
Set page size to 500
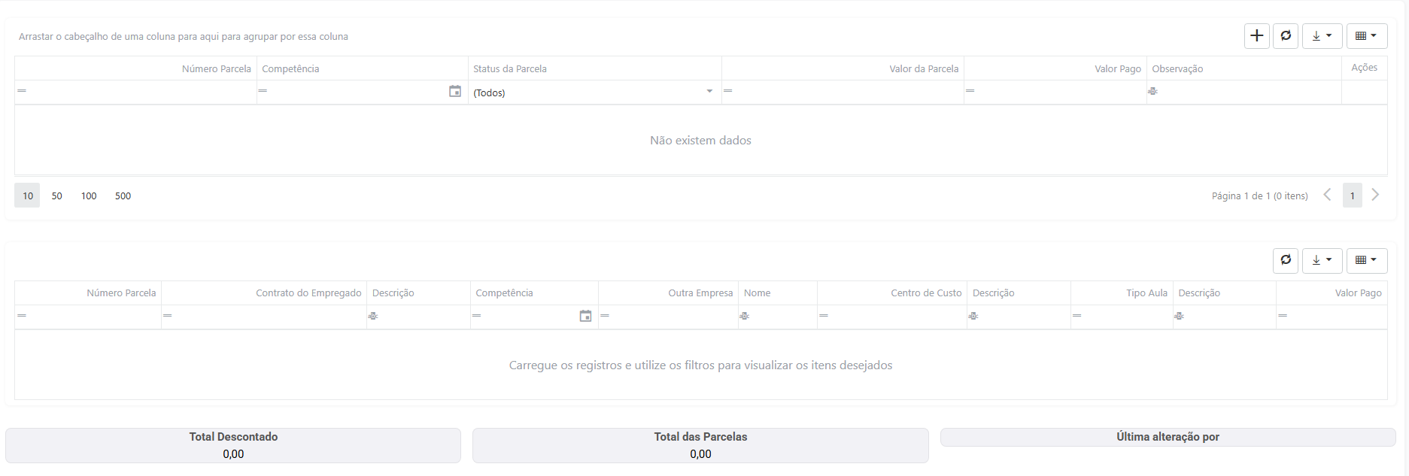pyautogui.click(x=123, y=196)
